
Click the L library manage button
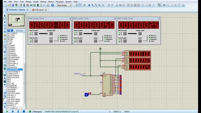12,31
